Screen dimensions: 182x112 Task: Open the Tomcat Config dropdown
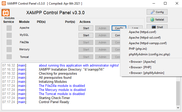(116, 57)
